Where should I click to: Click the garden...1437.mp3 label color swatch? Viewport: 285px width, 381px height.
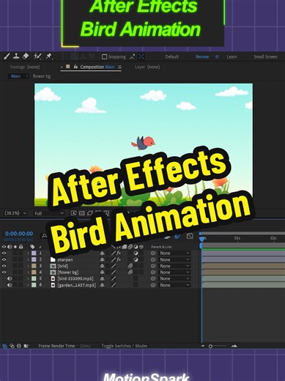[34, 285]
